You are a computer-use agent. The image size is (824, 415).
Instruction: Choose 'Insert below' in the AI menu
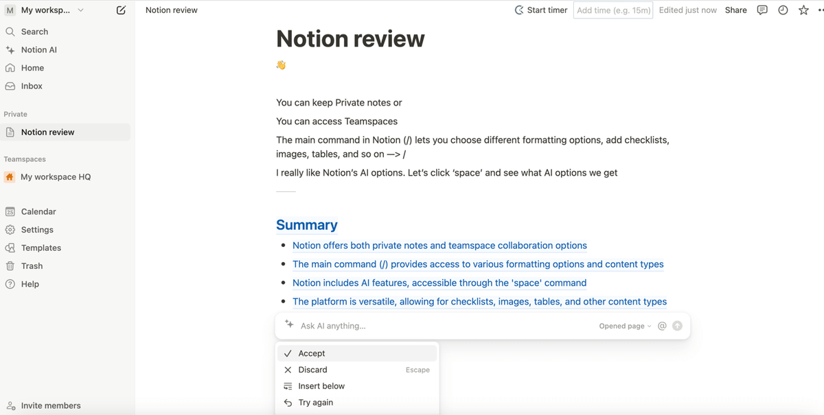[321, 386]
